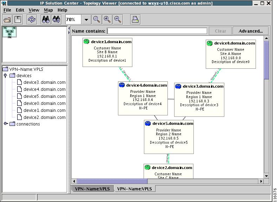Click the device5.domain.com node title

173,123
